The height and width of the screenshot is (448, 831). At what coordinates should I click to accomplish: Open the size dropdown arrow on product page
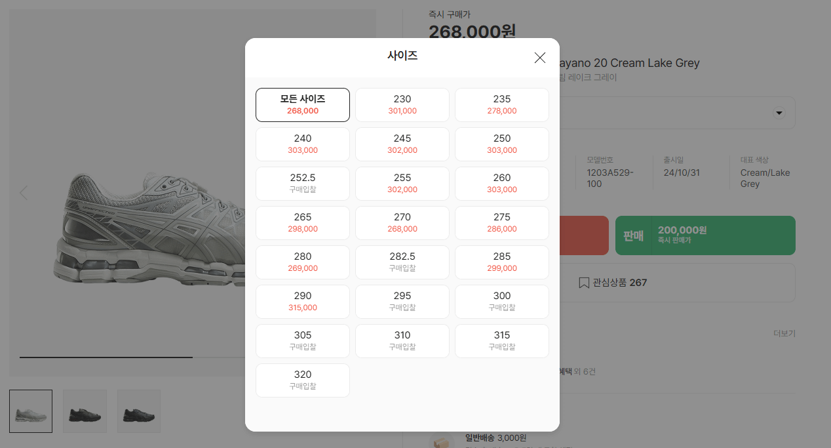(x=779, y=113)
